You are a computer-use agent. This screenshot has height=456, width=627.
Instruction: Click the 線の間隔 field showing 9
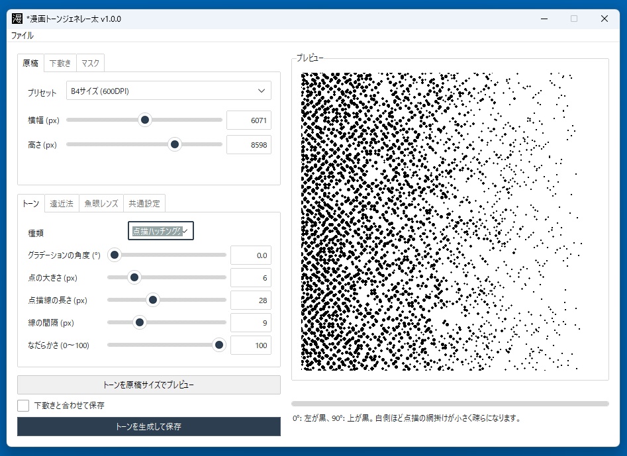point(251,322)
